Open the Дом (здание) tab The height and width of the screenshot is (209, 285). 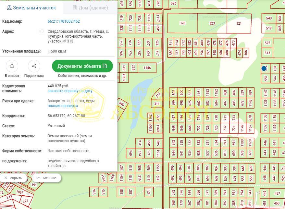coord(91,8)
